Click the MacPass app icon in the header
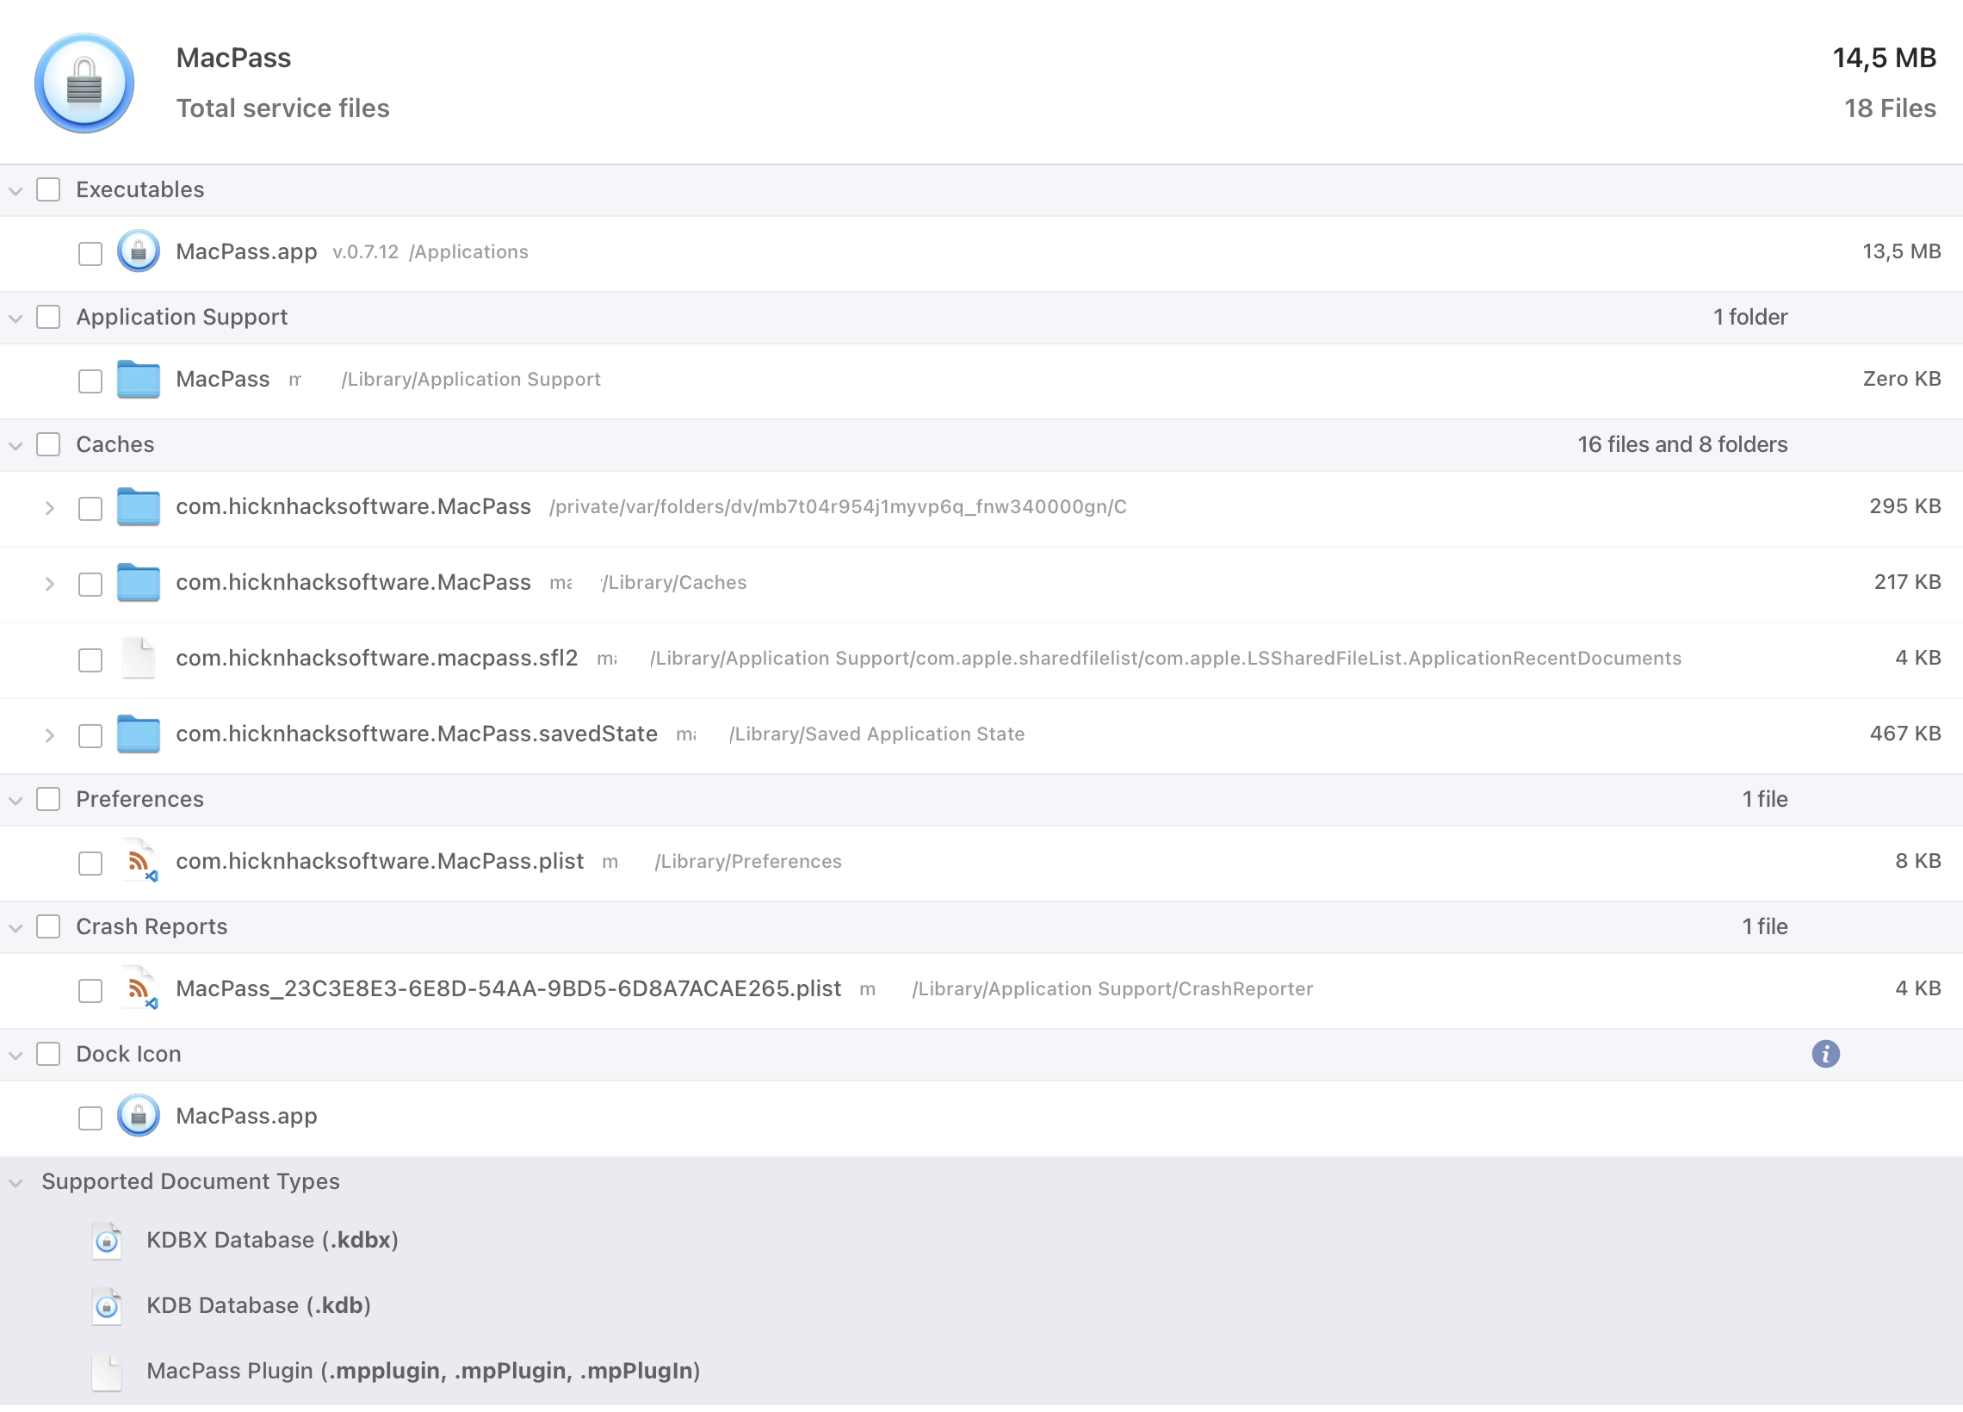The width and height of the screenshot is (1963, 1412). (84, 84)
